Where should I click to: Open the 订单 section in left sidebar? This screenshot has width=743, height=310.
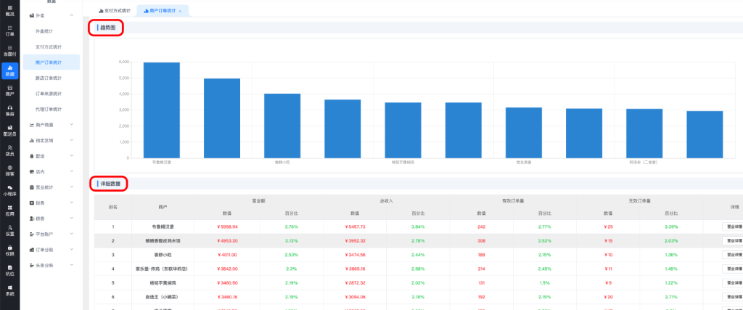[x=9, y=30]
